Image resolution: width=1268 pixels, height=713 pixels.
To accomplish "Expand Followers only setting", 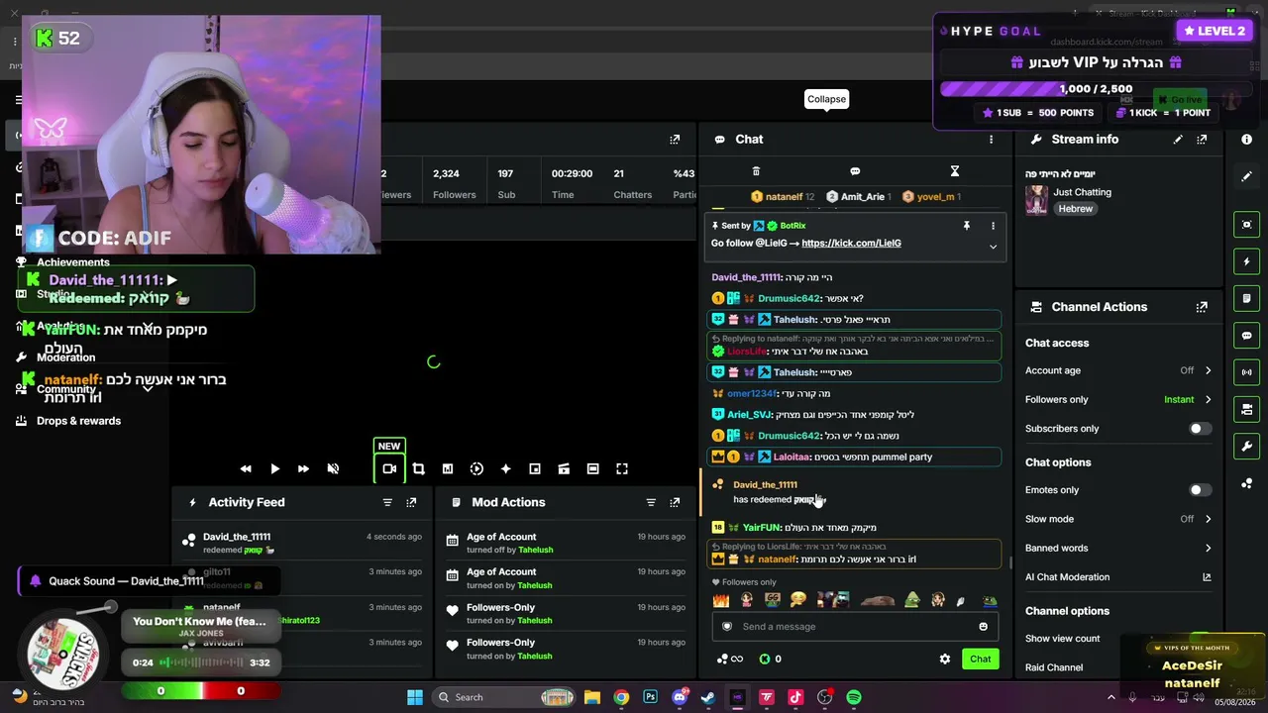I will point(1208,399).
